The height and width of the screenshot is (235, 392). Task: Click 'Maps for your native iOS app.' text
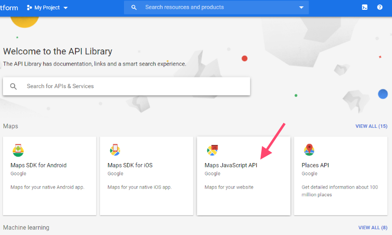[x=140, y=187]
